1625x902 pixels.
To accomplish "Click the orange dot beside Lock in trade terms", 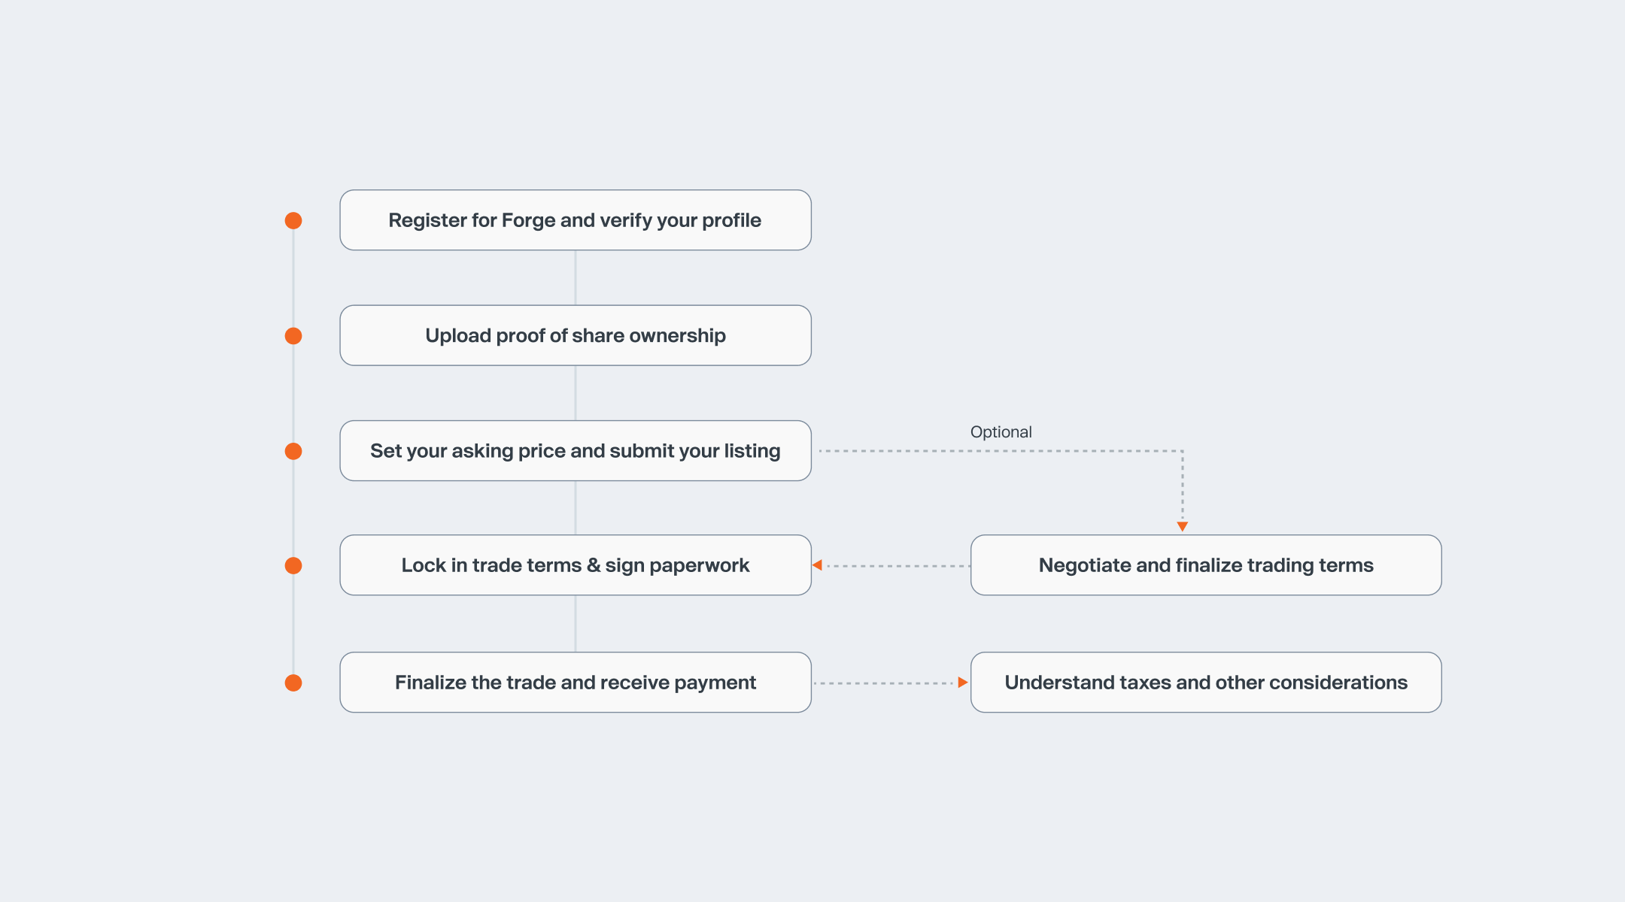I will pos(293,565).
